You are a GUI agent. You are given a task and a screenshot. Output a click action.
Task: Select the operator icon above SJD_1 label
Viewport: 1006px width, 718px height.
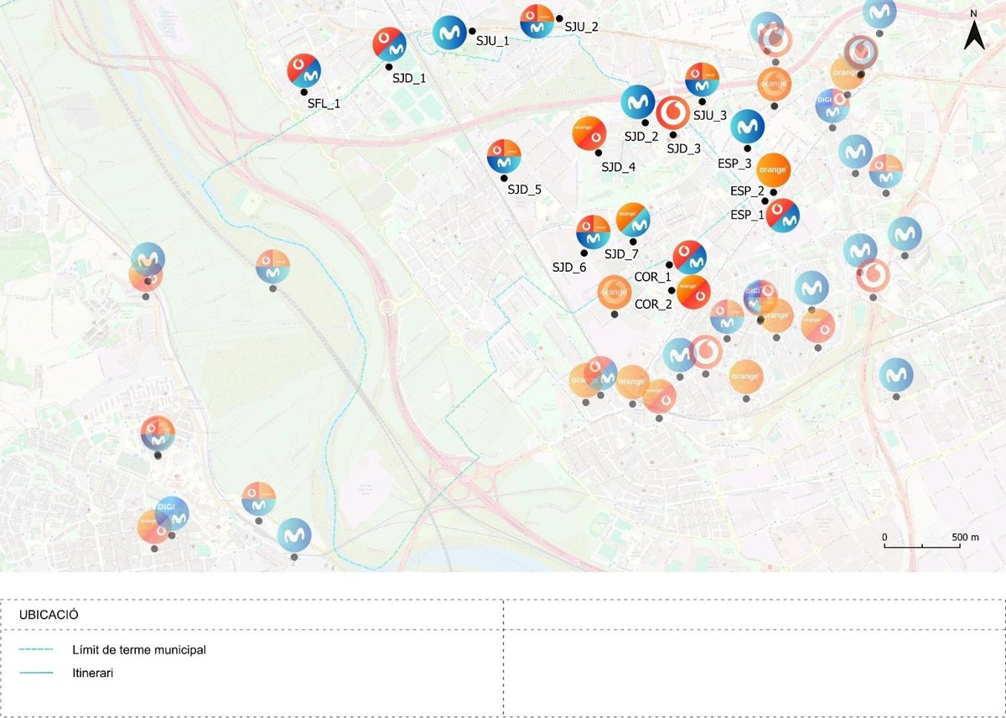point(390,44)
